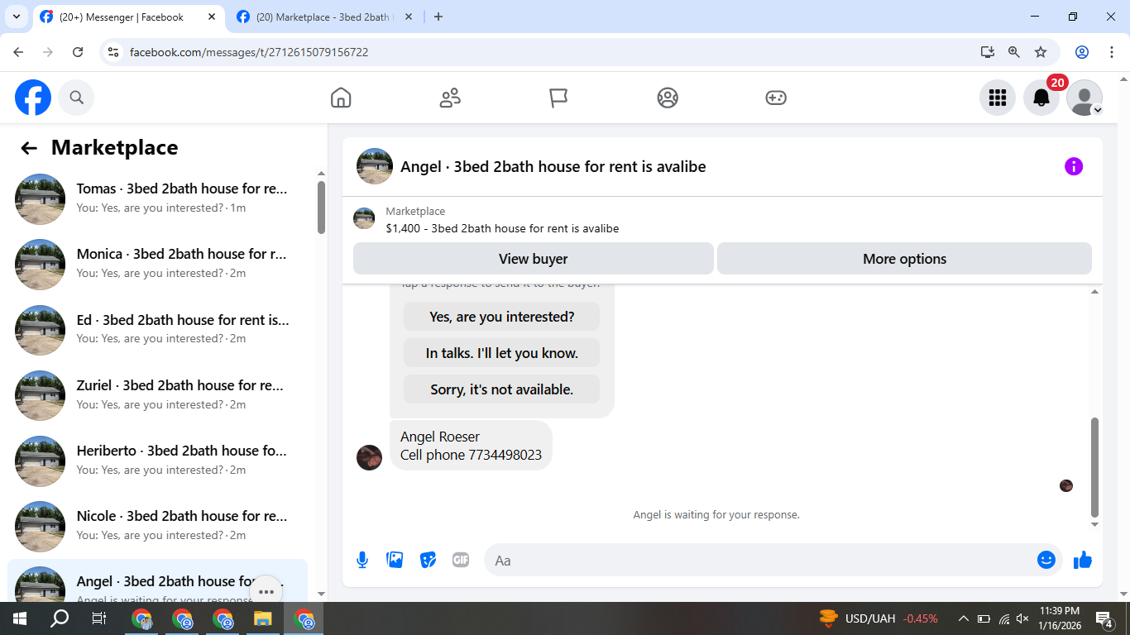The image size is (1130, 635).
Task: Open Task View on taskbar
Action: (99, 618)
